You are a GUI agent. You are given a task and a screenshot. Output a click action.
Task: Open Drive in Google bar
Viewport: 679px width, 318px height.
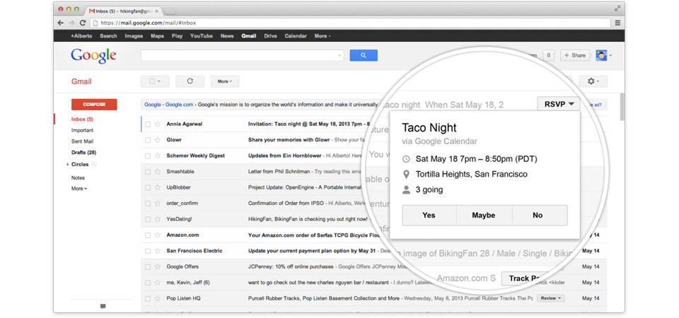coord(271,36)
